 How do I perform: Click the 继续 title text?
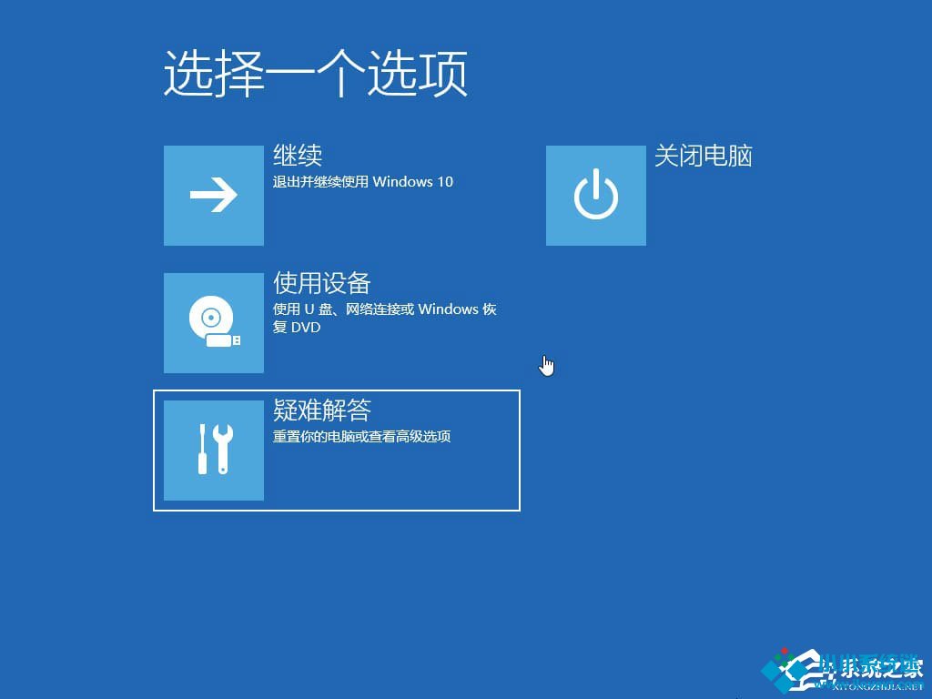[298, 156]
